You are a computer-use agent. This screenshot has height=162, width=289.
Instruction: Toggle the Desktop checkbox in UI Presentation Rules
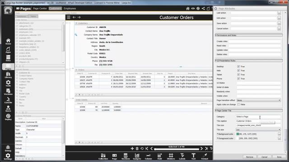pyautogui.click(x=238, y=67)
